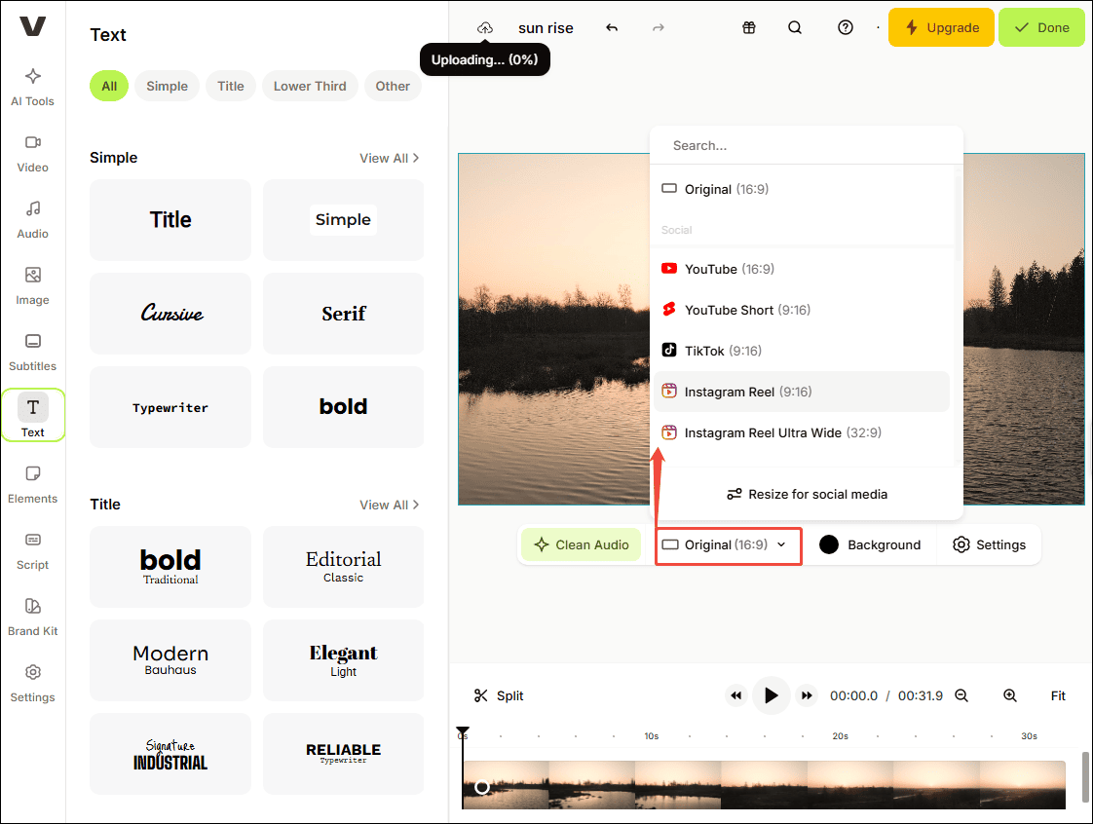
Task: Play the video
Action: (x=771, y=695)
